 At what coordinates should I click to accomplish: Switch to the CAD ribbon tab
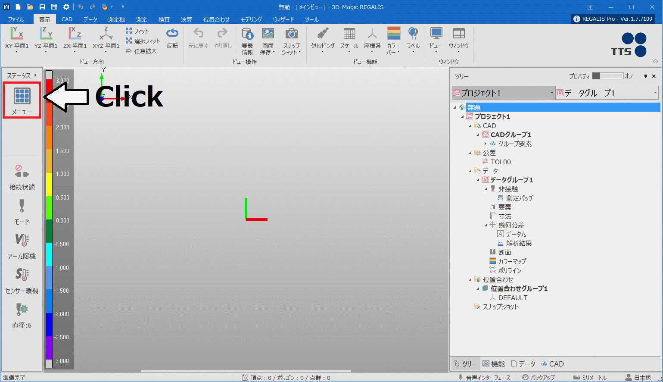coord(67,19)
